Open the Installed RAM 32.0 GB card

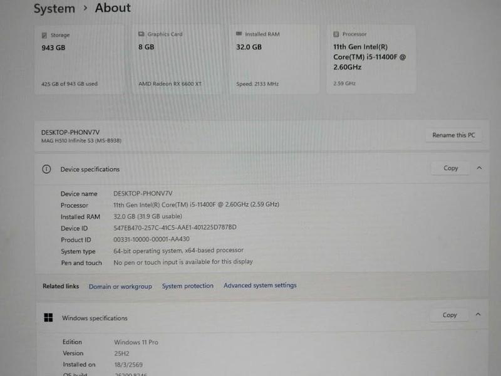(274, 60)
